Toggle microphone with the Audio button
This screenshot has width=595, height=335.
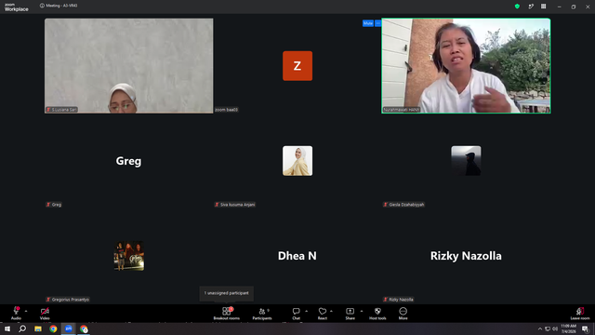click(16, 313)
